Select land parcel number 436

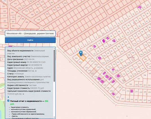(x=39, y=20)
